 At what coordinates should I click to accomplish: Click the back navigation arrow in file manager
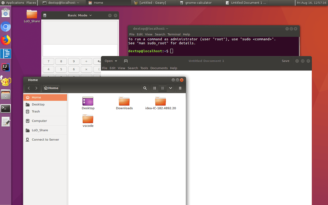coord(29,88)
